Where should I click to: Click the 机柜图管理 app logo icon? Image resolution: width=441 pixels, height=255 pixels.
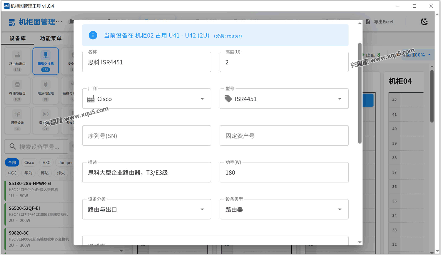[12, 22]
